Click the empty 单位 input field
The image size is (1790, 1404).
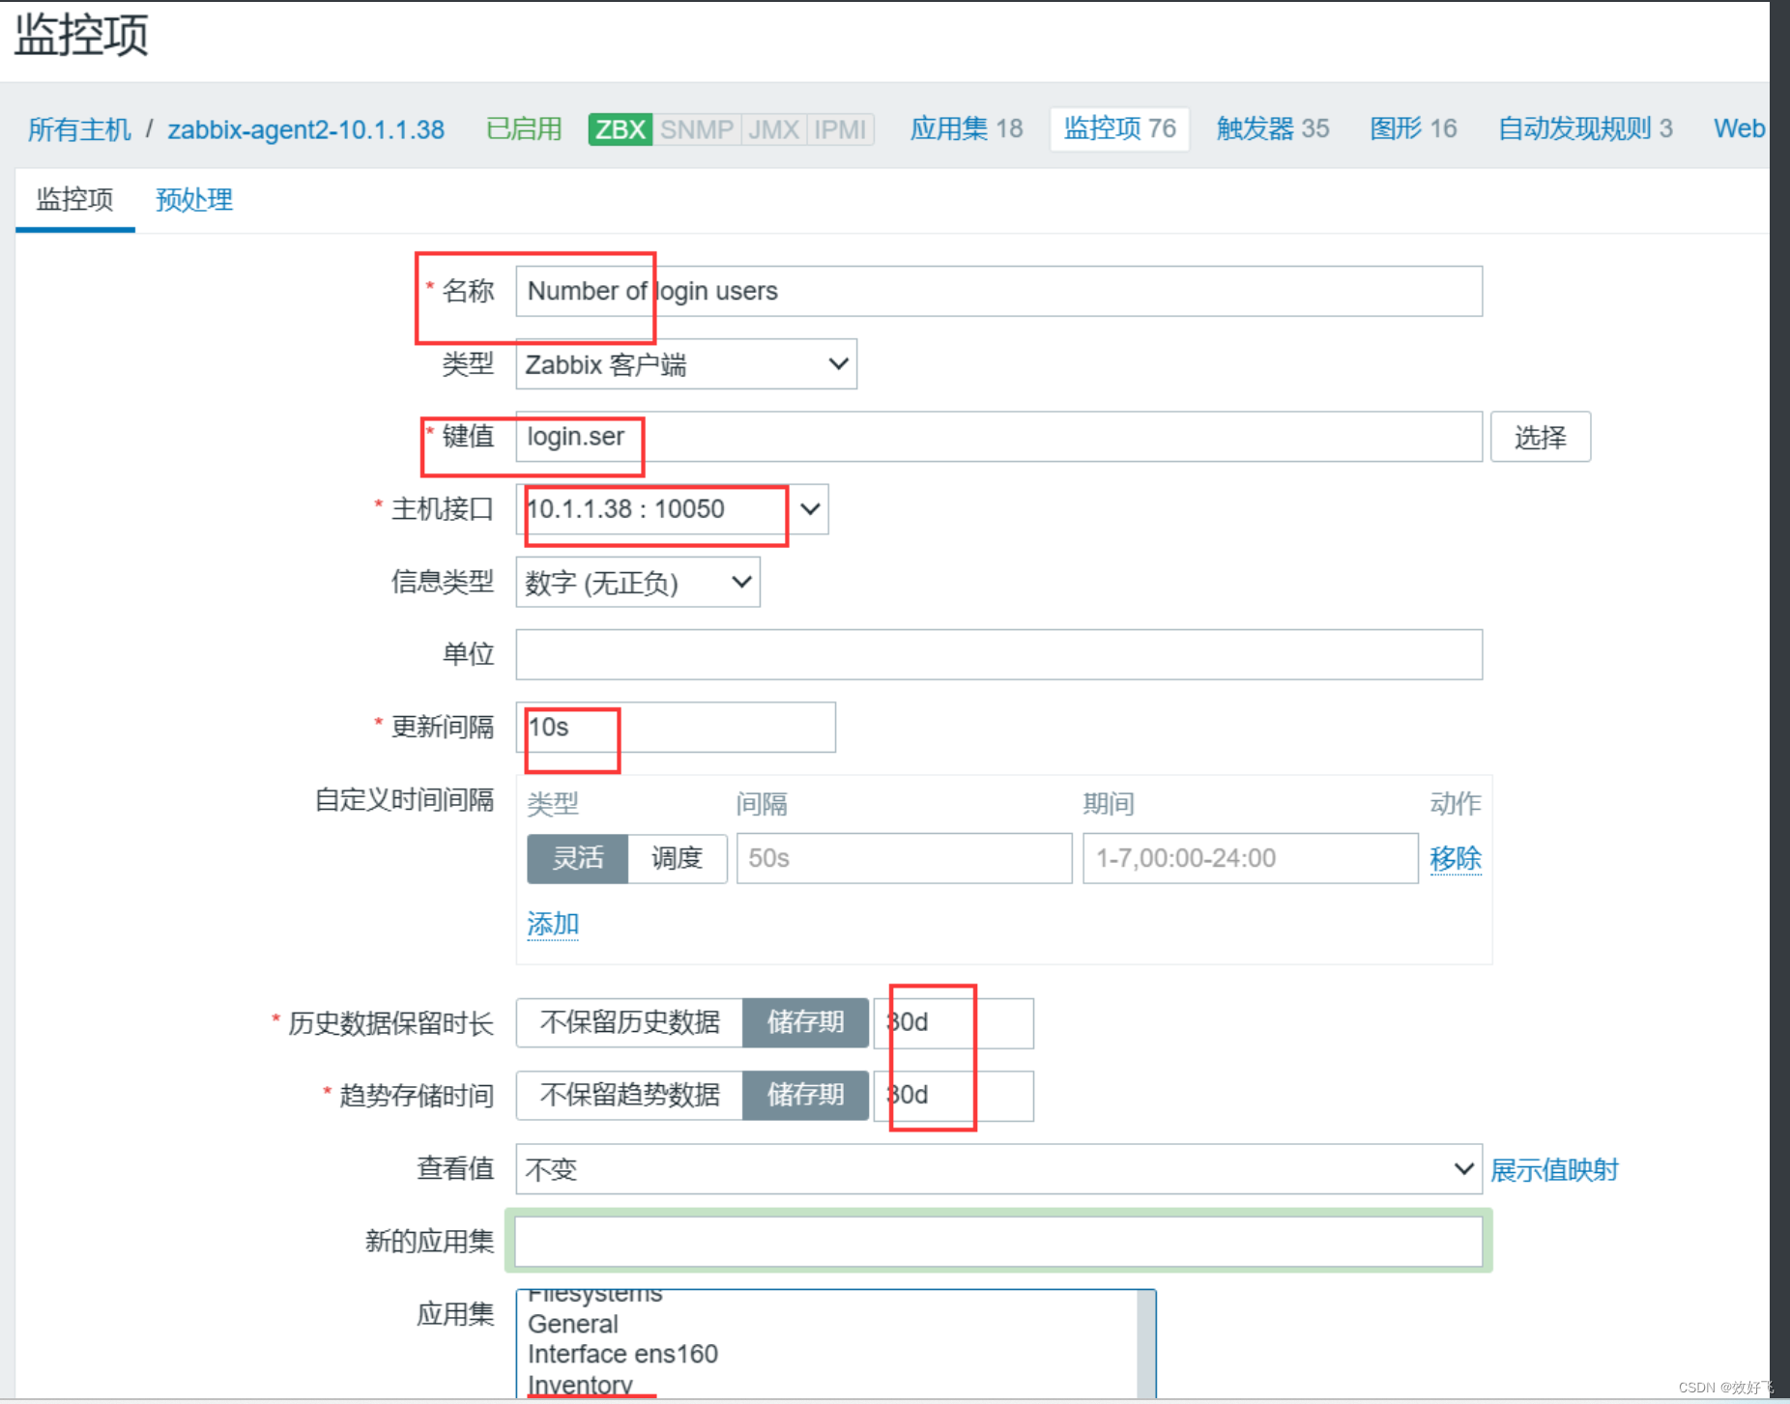coord(998,654)
